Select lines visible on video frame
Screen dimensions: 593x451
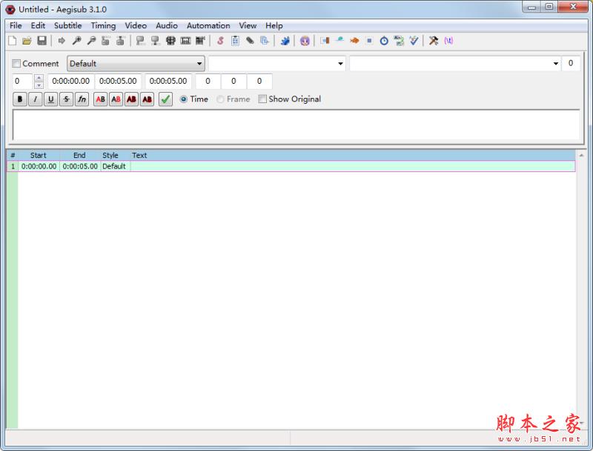point(170,41)
